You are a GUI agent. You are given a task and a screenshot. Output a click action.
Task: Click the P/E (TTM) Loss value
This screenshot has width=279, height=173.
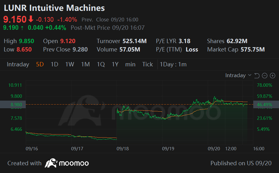pyautogui.click(x=192, y=50)
